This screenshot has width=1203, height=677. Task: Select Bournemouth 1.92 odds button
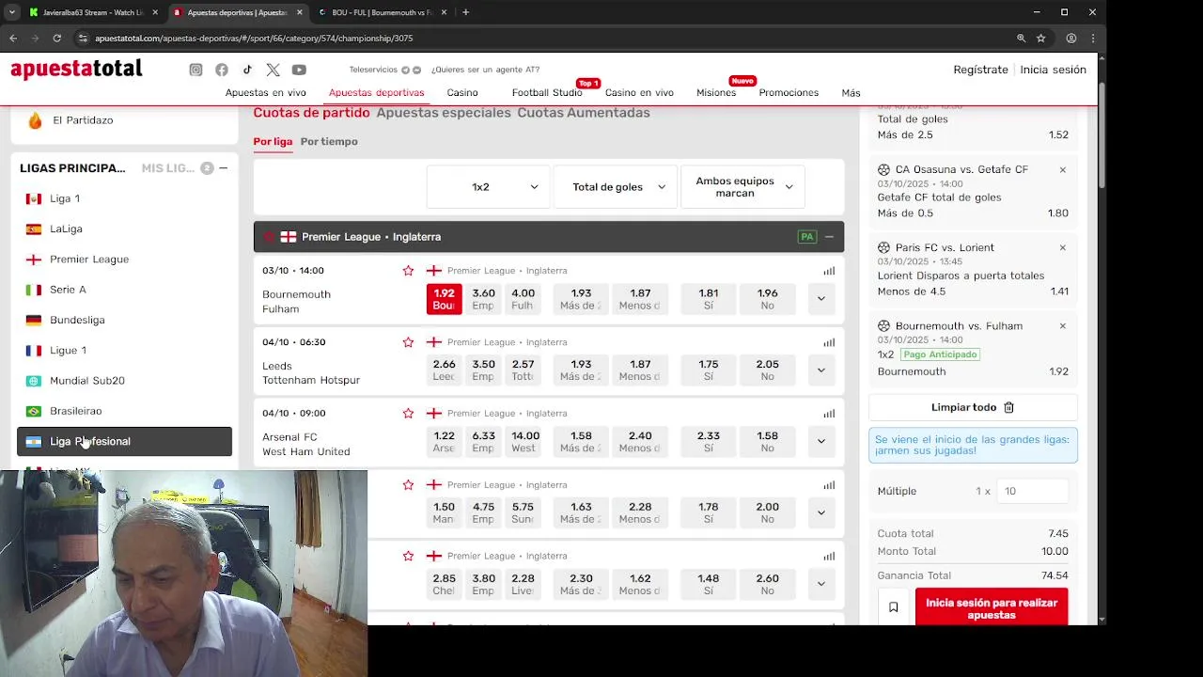pos(444,299)
